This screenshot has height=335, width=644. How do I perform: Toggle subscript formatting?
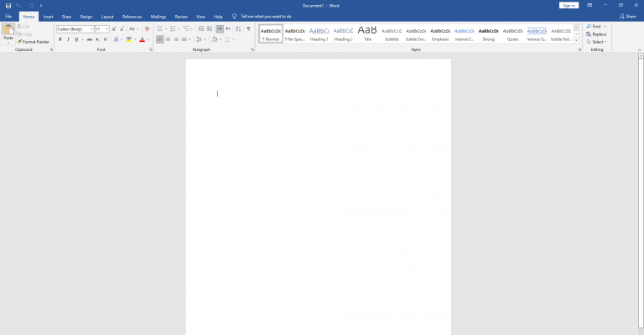(98, 39)
